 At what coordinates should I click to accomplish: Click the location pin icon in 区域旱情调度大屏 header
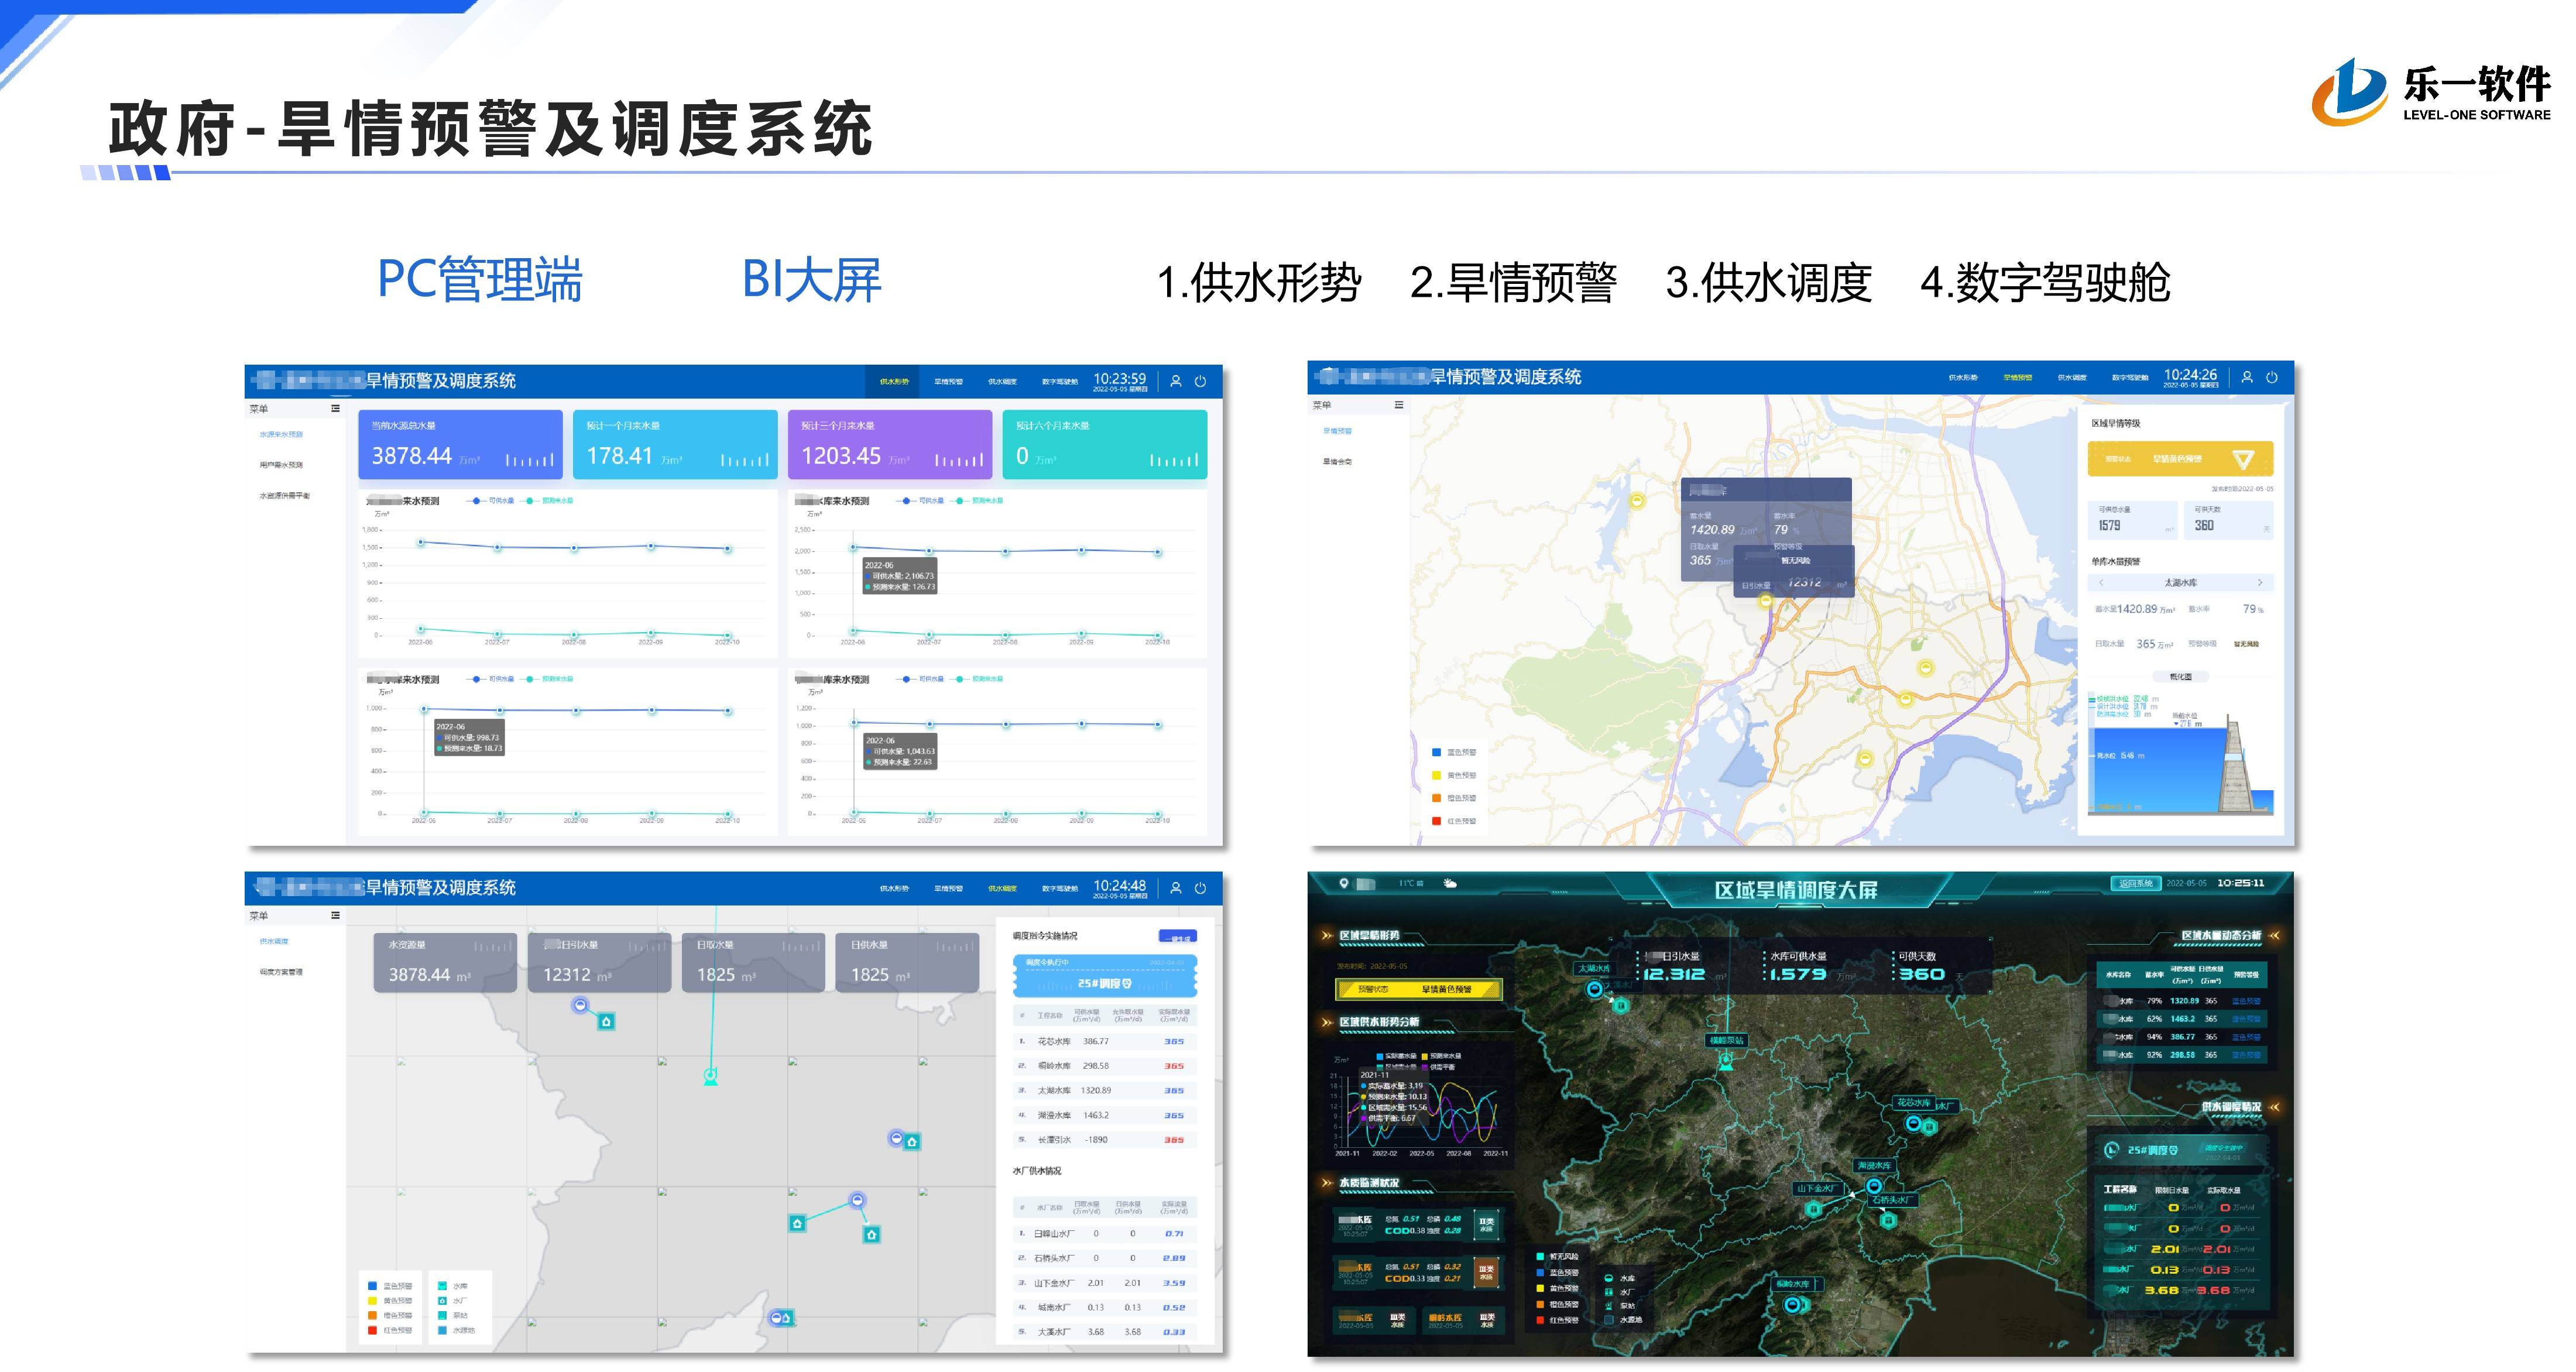click(1344, 884)
